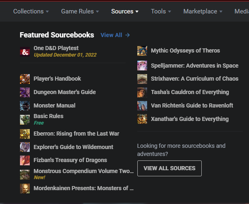Open Mordenkainen Presents: Monsters link
Viewport: 249px width, 204px height.
[x=84, y=188]
